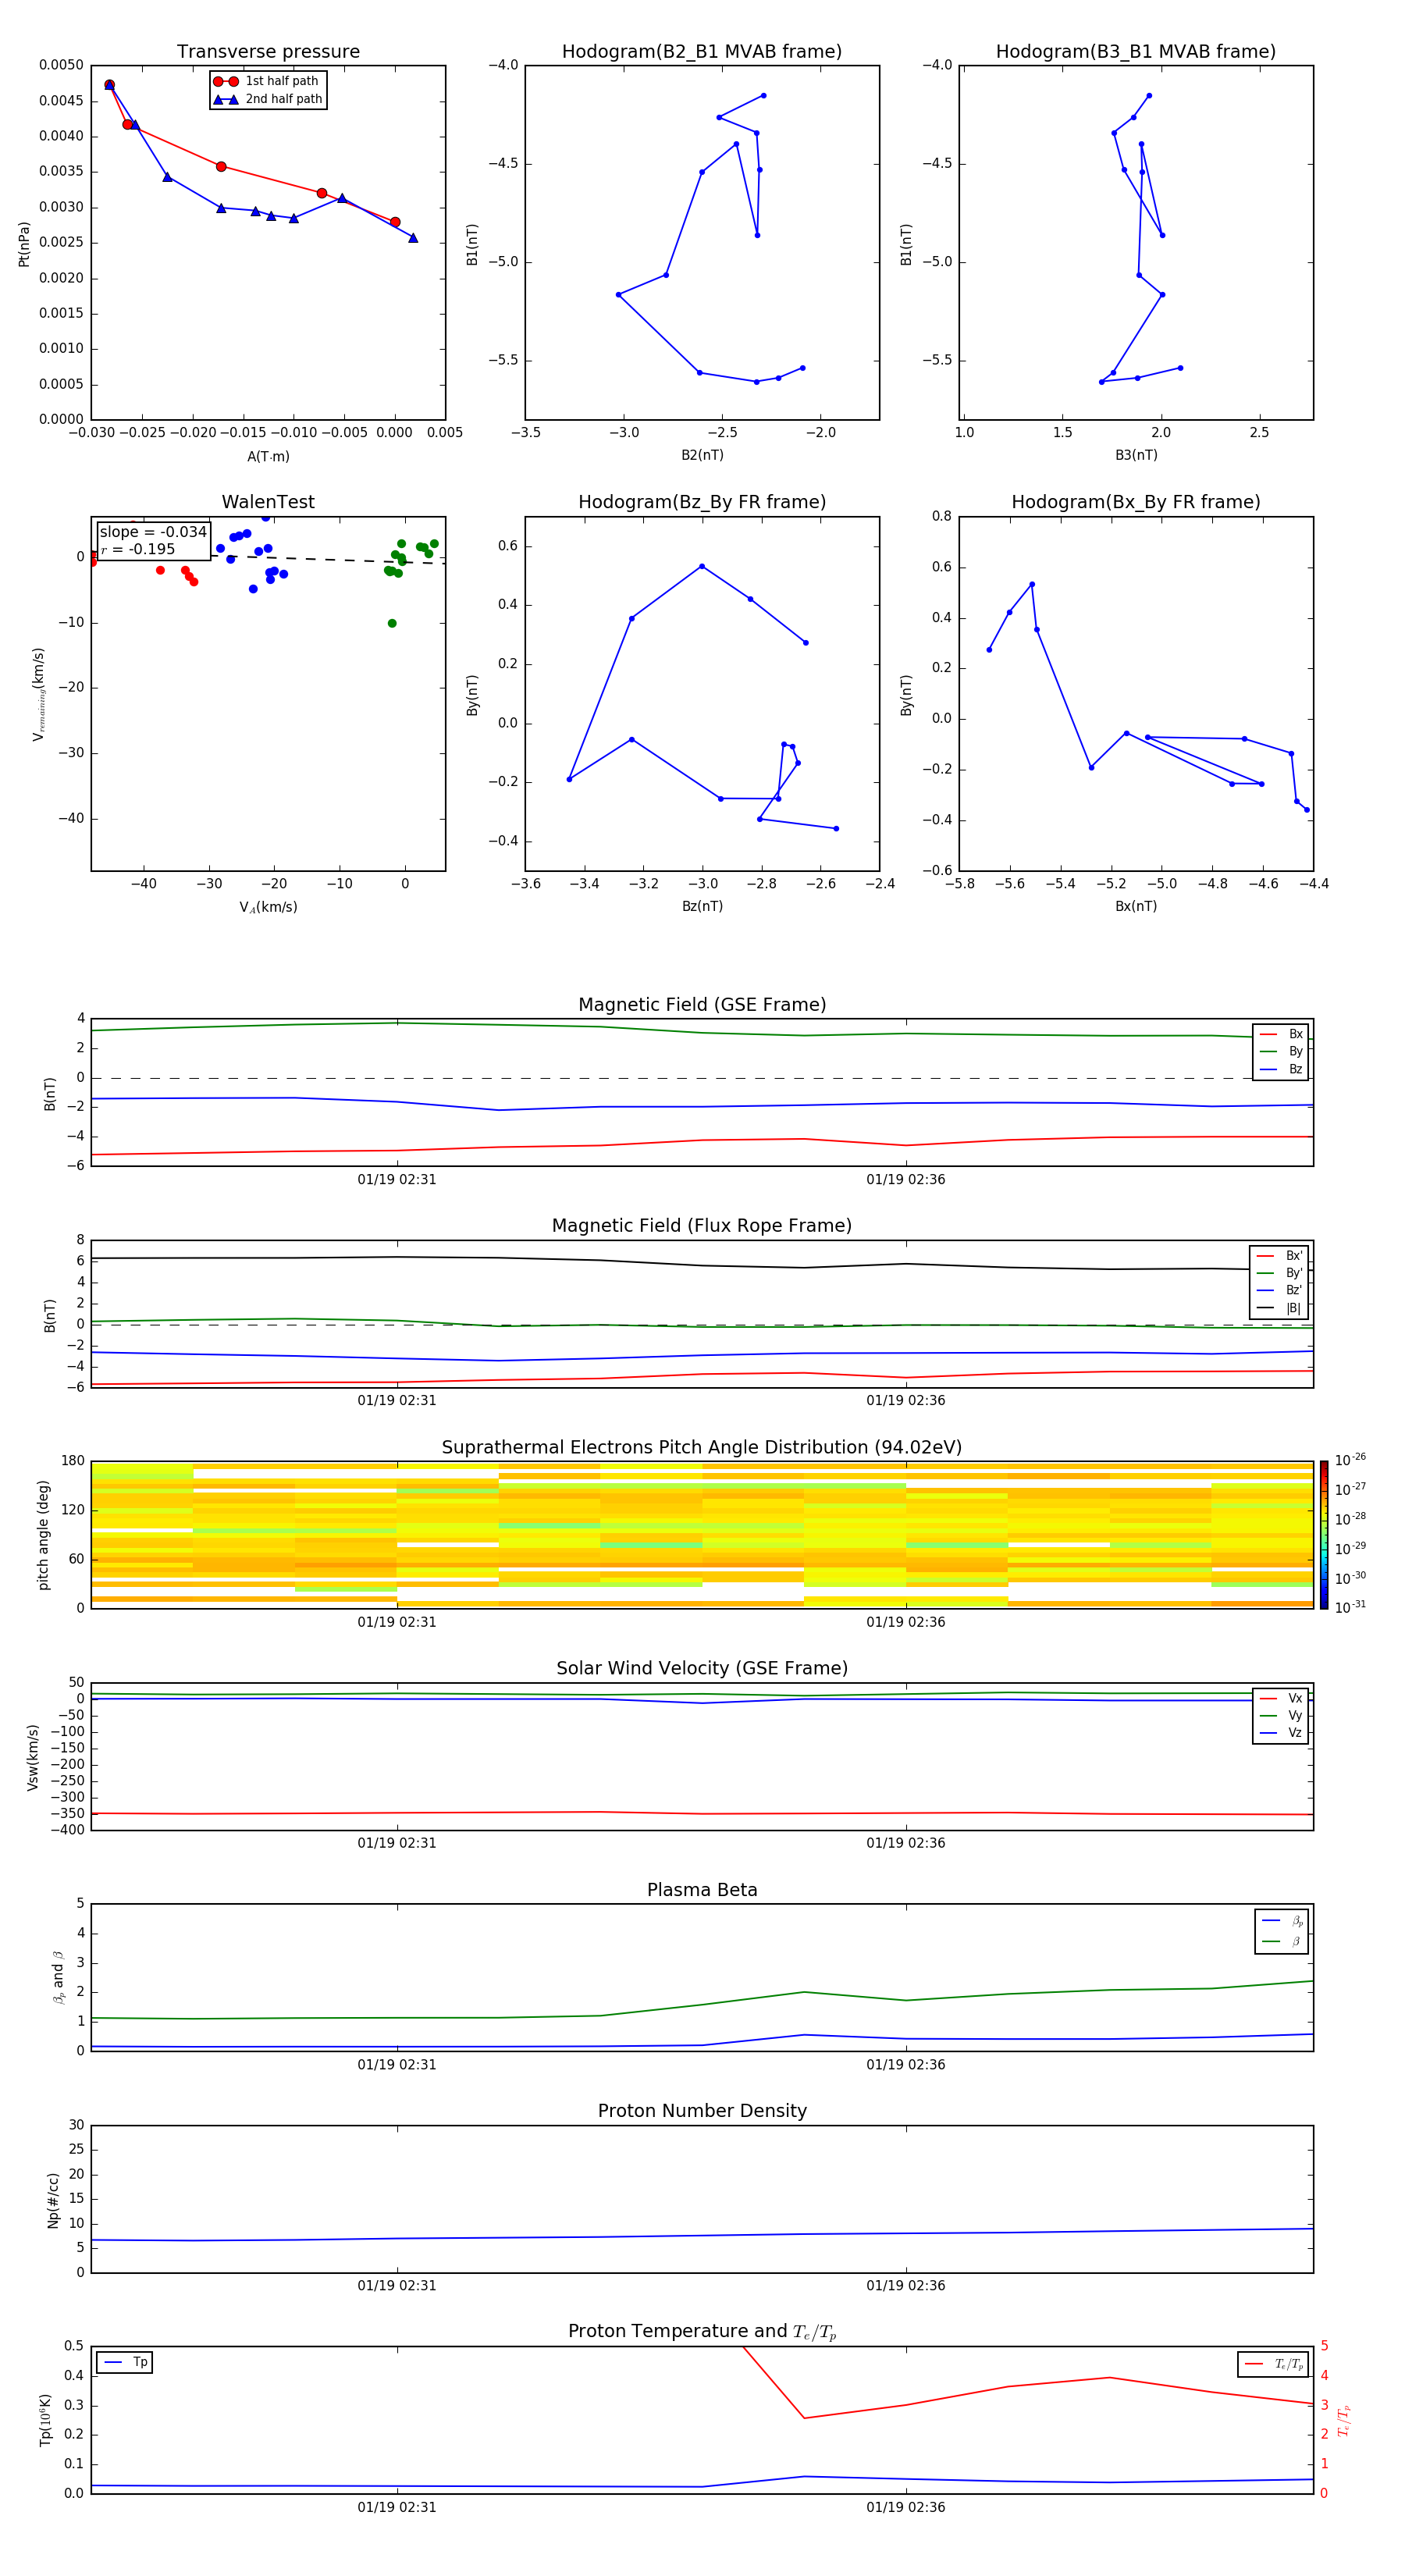Image resolution: width=1405 pixels, height=2576 pixels.
Task: Click the "Hodogram(Bz_By FR frame)" title
Action: [x=702, y=502]
